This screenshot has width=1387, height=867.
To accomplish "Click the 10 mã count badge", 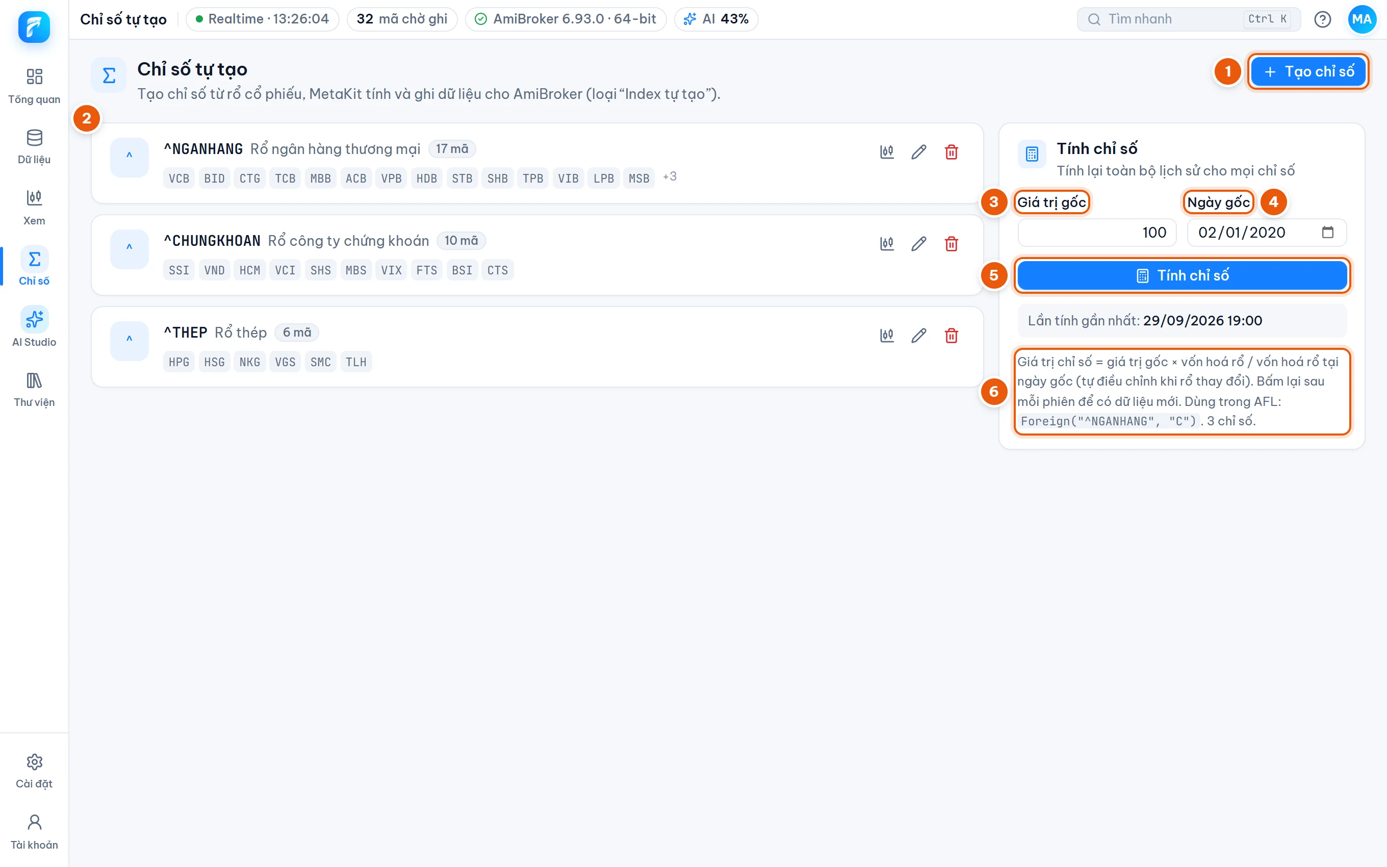I will (461, 241).
